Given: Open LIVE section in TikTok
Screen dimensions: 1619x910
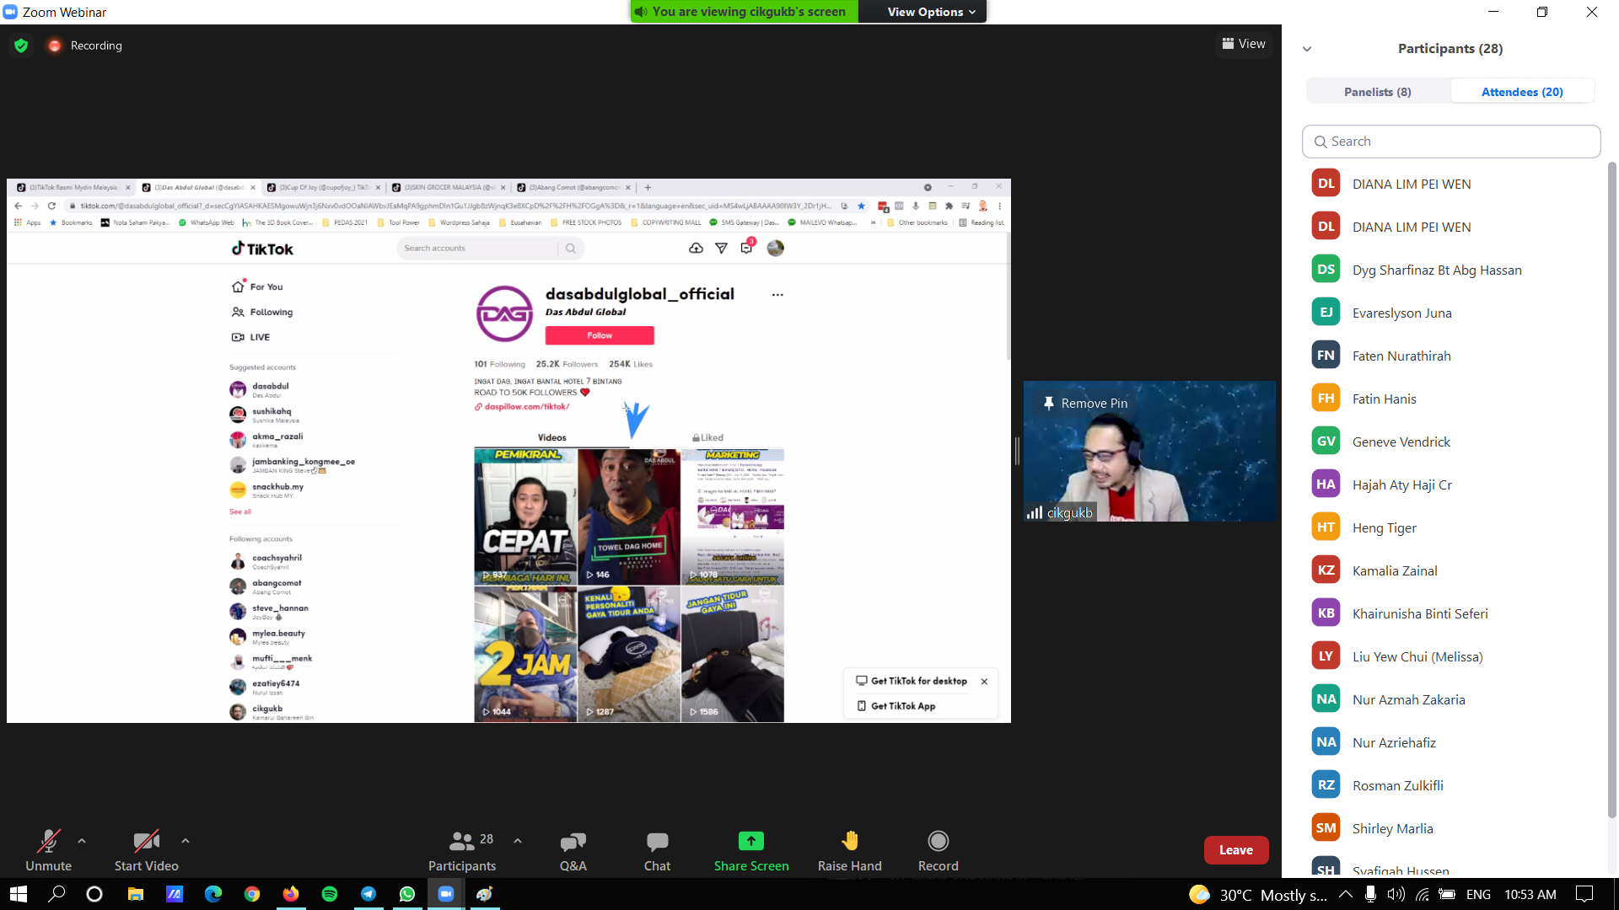Looking at the screenshot, I should tap(251, 337).
